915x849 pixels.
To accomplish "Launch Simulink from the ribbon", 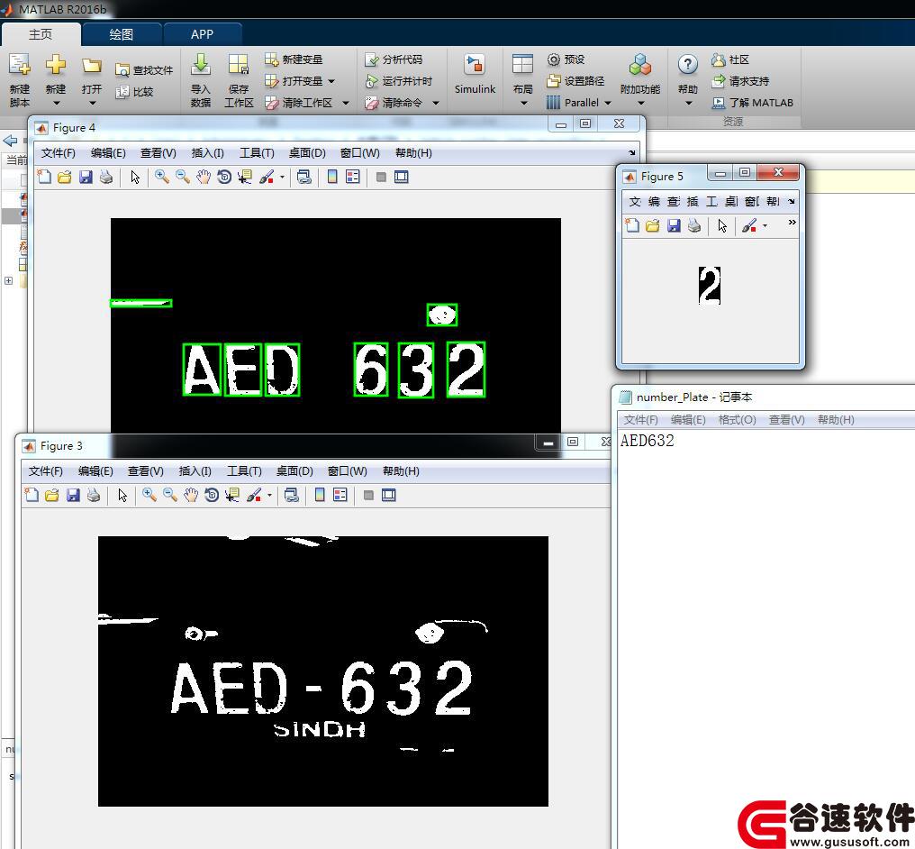I will point(475,74).
